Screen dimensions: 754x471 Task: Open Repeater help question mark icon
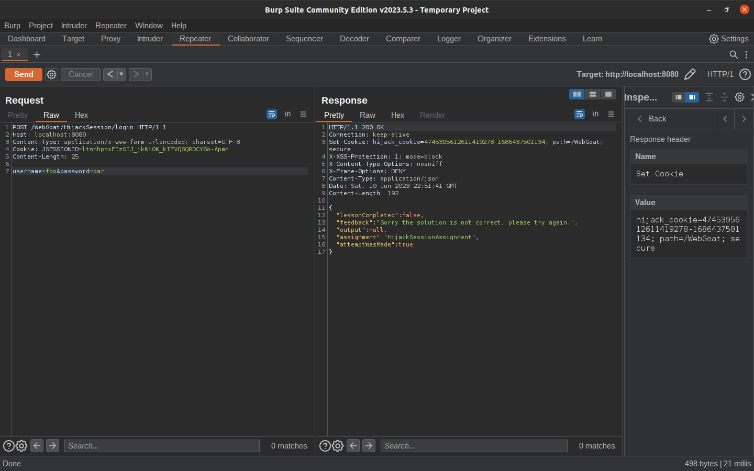(745, 74)
